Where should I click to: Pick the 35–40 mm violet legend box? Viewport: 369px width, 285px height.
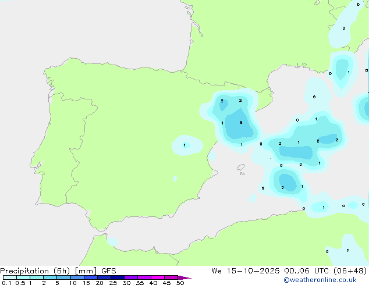click(x=144, y=277)
